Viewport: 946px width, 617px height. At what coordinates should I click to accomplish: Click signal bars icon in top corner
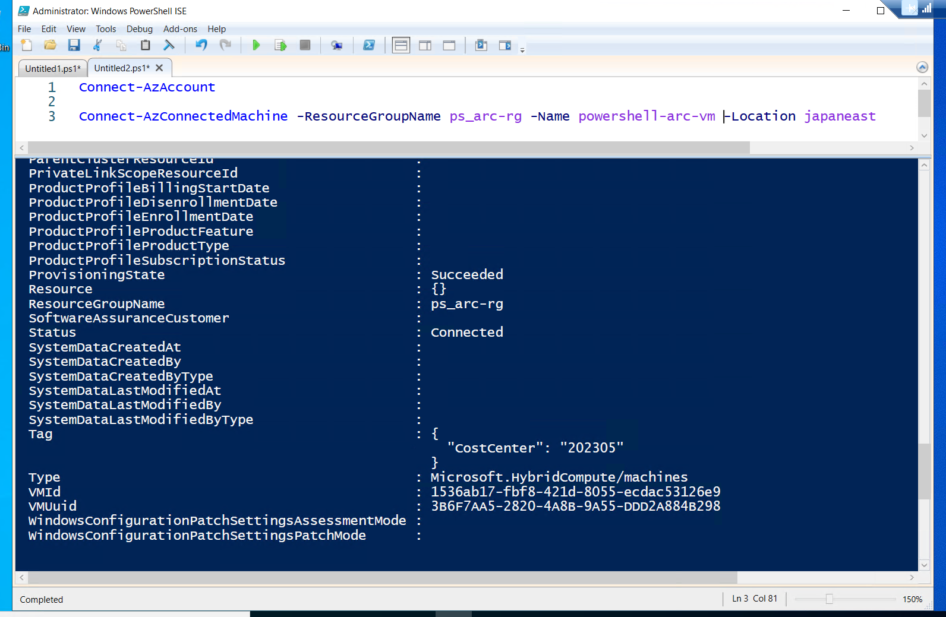coord(926,8)
